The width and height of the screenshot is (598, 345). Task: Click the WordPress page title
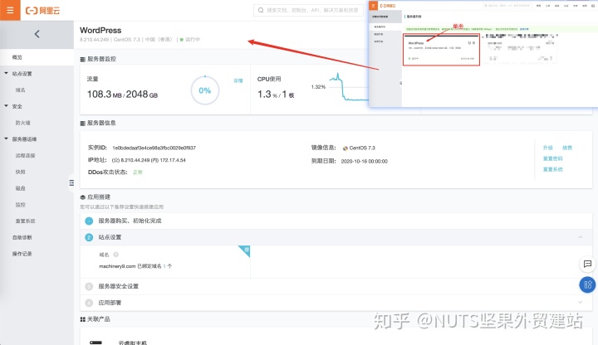point(100,30)
